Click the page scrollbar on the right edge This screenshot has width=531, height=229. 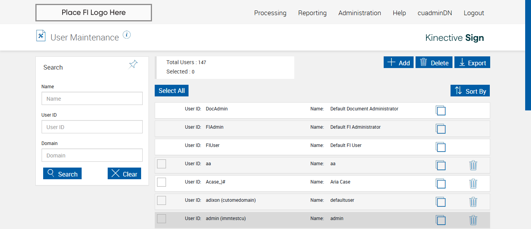[528, 54]
